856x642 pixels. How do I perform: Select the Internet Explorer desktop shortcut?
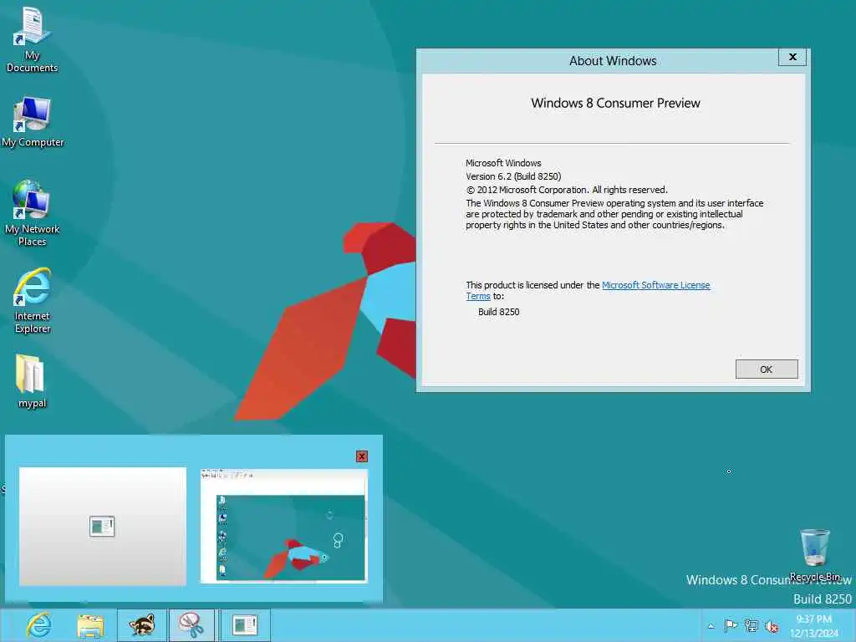click(33, 300)
